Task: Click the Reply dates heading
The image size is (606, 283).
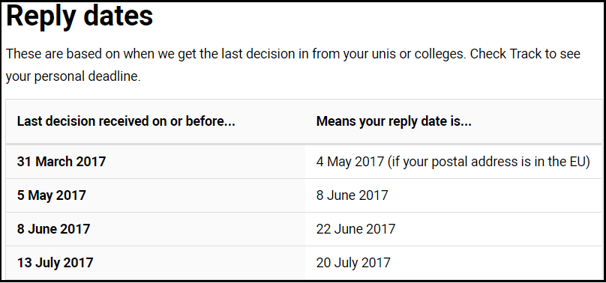Action: [79, 17]
